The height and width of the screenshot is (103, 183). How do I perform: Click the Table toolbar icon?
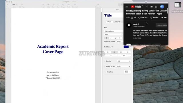coord(48,5)
